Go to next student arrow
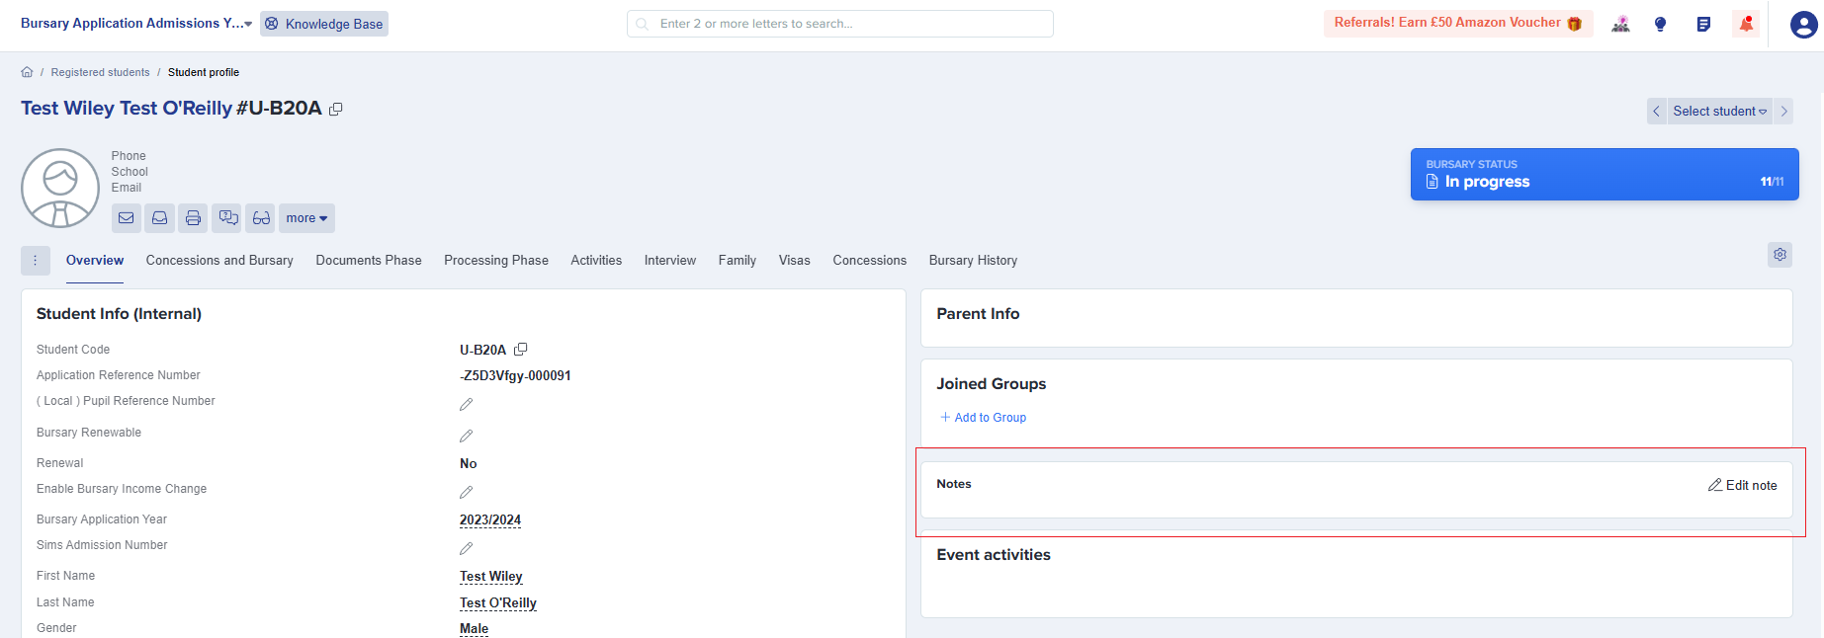The image size is (1824, 638). pyautogui.click(x=1783, y=112)
